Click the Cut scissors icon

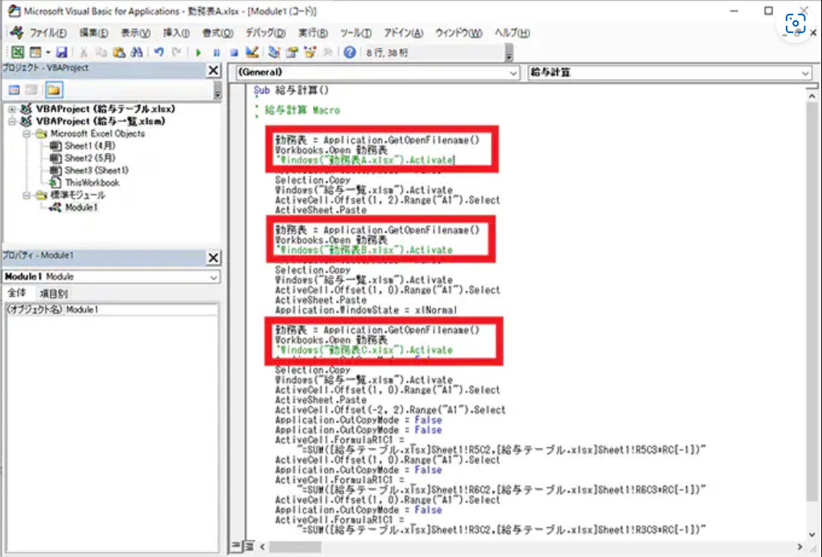tap(83, 52)
